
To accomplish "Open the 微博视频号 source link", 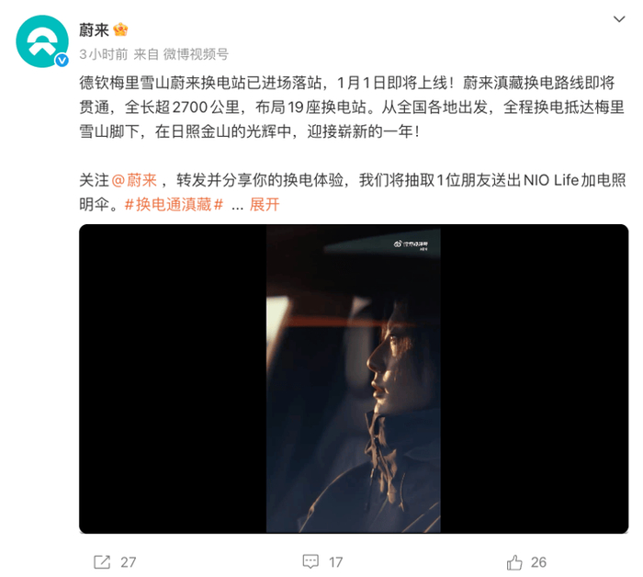I will (196, 54).
